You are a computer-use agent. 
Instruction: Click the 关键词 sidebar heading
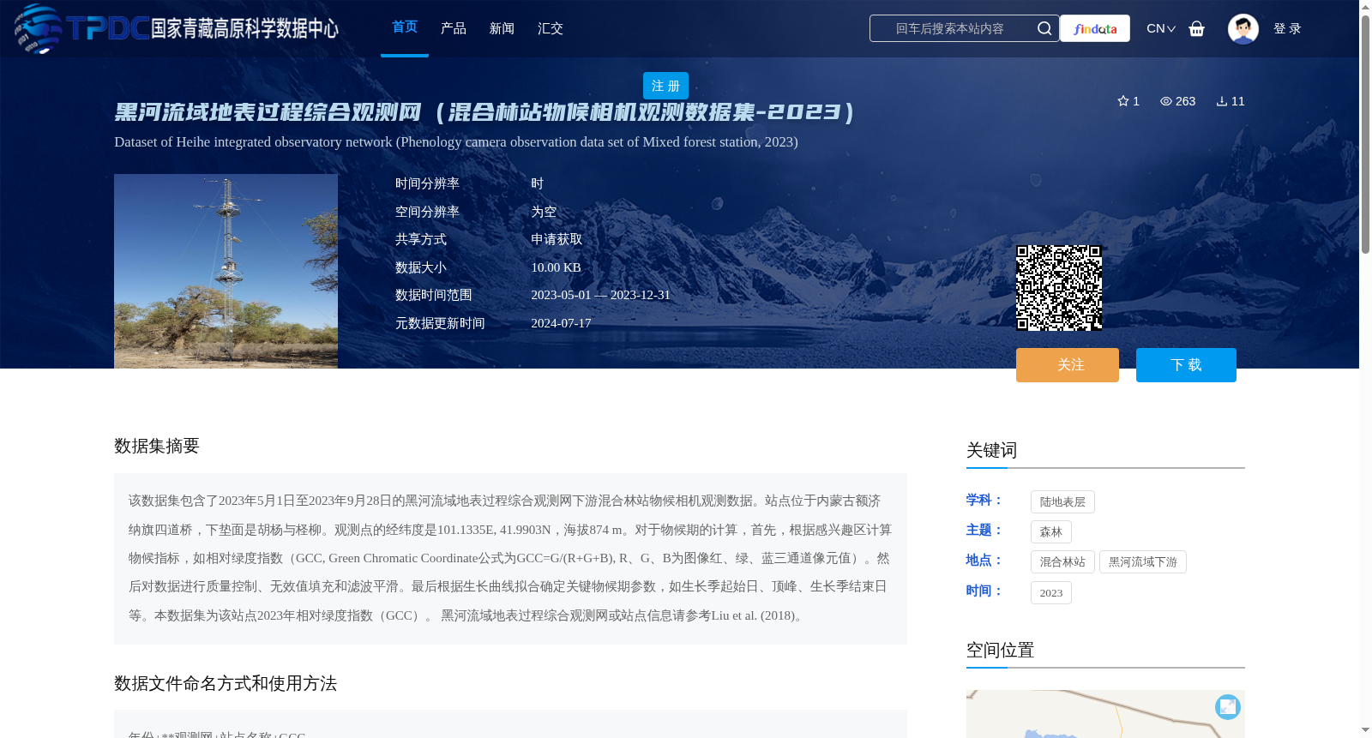point(991,450)
